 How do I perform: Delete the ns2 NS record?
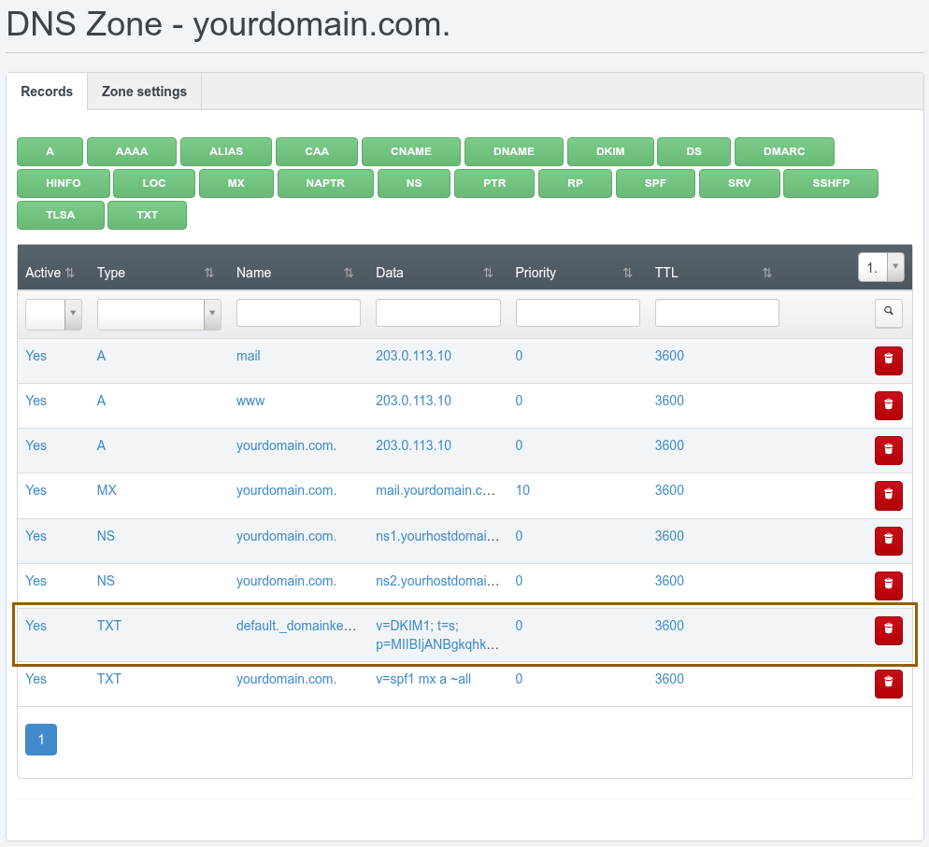tap(888, 586)
